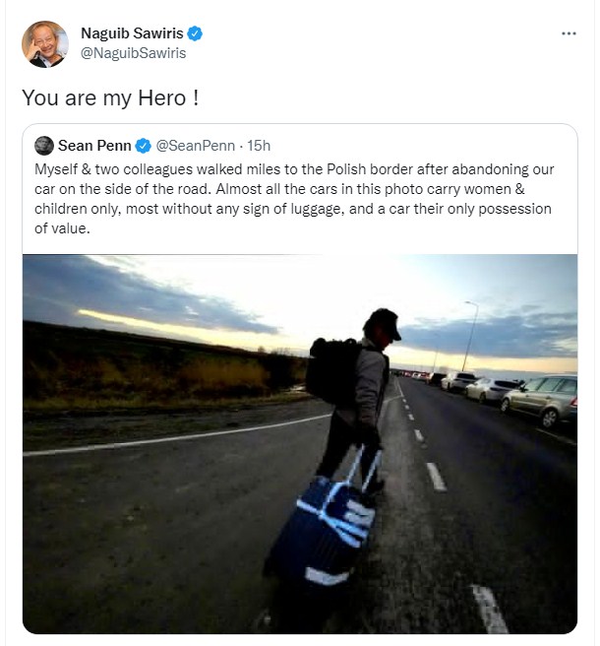This screenshot has width=600, height=646.
Task: Click the verified badge next to Sean Penn
Action: [143, 146]
